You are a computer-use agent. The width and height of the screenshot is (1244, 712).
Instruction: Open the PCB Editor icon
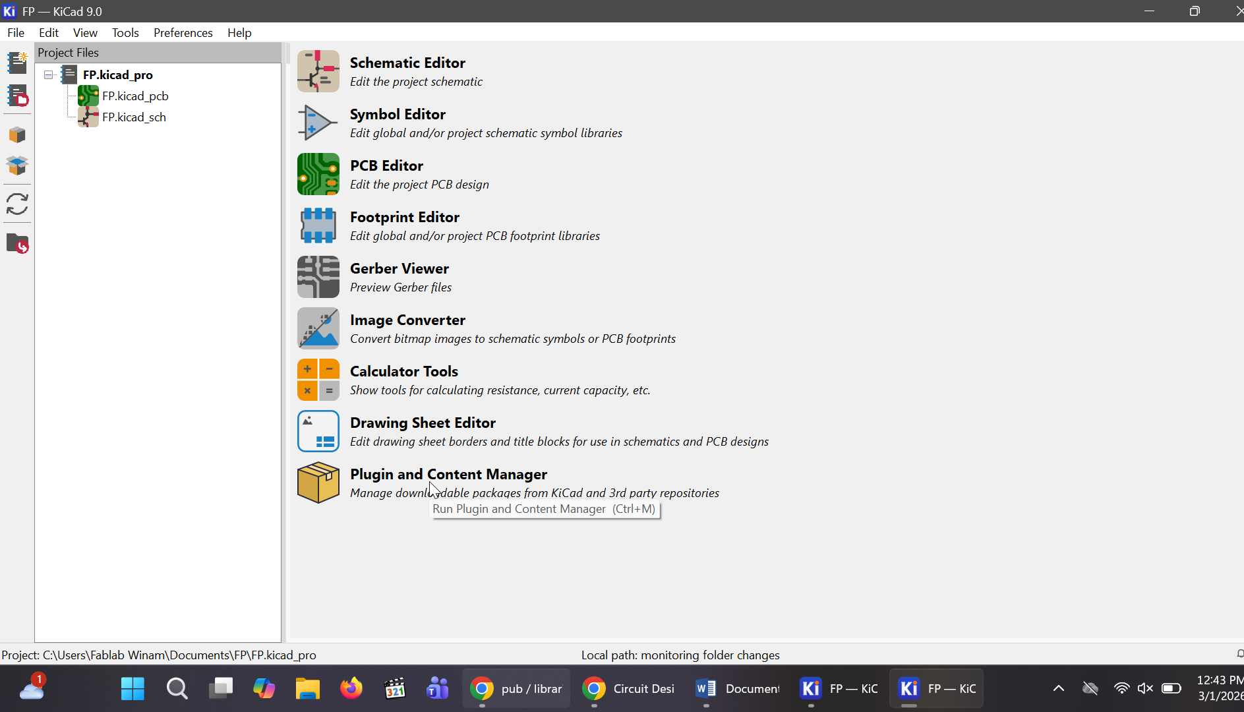pos(318,174)
